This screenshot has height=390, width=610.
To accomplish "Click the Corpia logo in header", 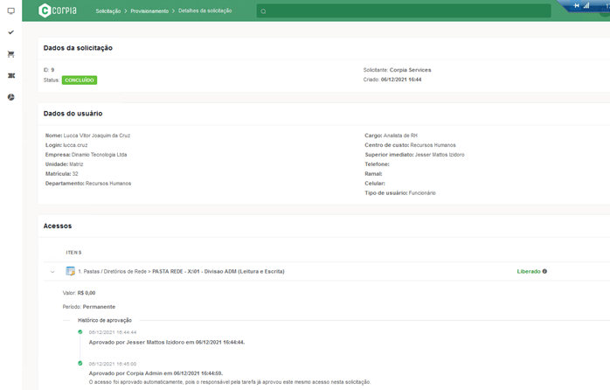I will tap(58, 11).
